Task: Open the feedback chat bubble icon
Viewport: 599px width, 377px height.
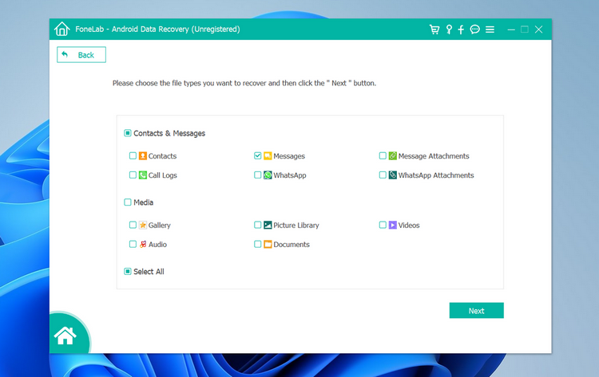Action: point(475,29)
